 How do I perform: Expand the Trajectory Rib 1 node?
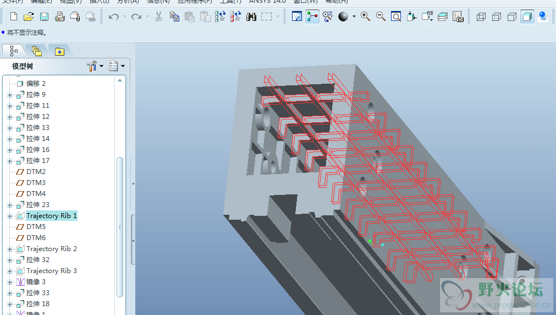pos(9,216)
